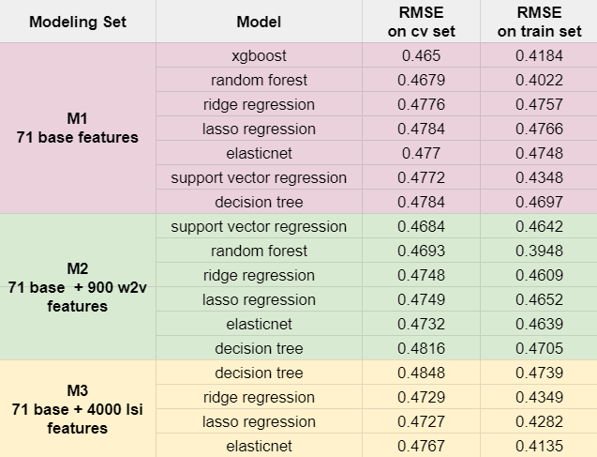Click the Model column header
The image size is (597, 457).
coord(259,22)
